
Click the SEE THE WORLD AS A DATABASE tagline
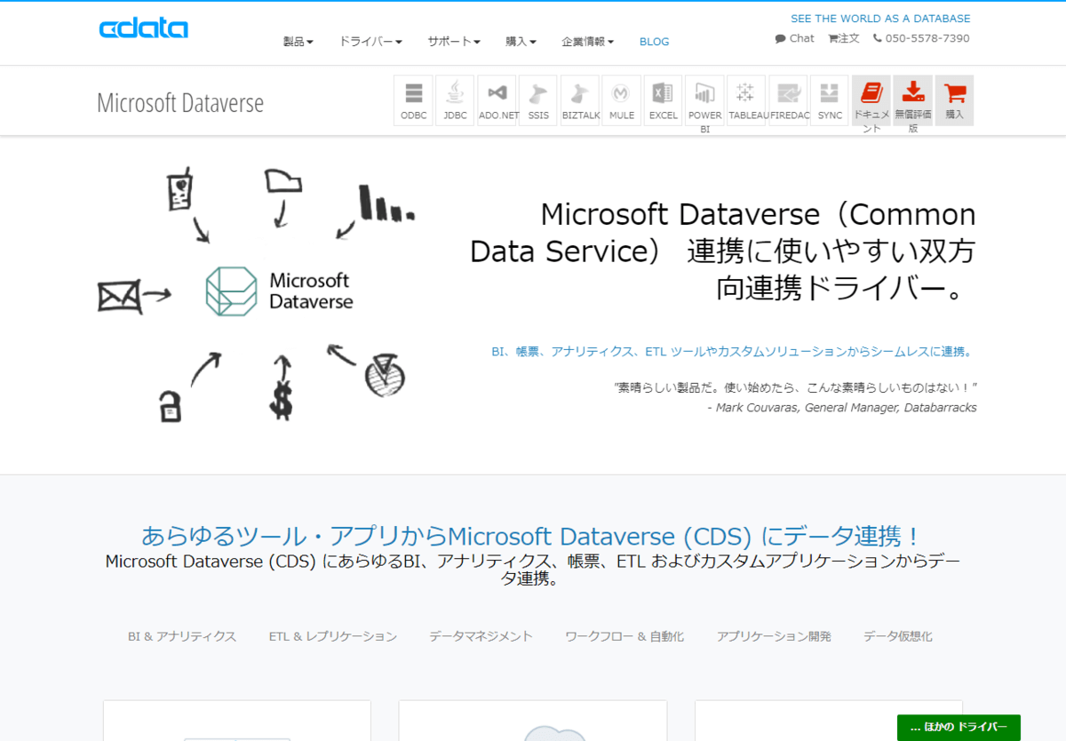click(x=880, y=19)
